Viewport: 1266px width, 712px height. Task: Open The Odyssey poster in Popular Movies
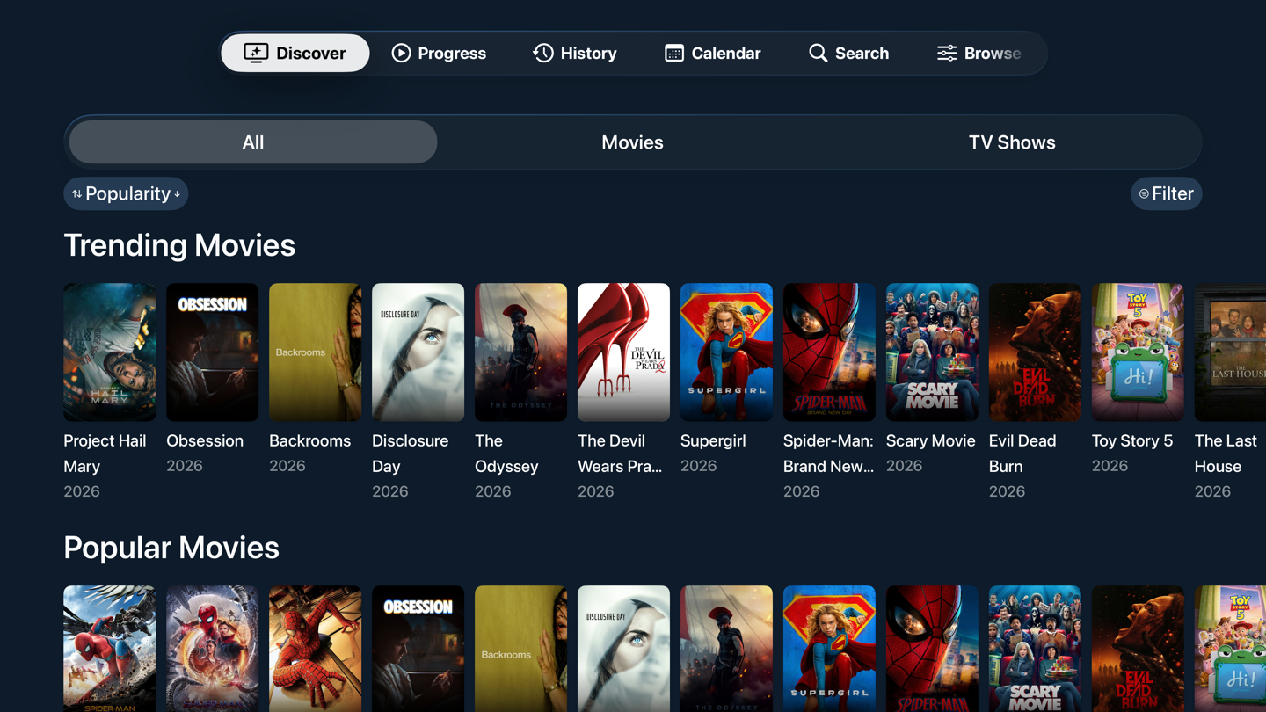726,649
